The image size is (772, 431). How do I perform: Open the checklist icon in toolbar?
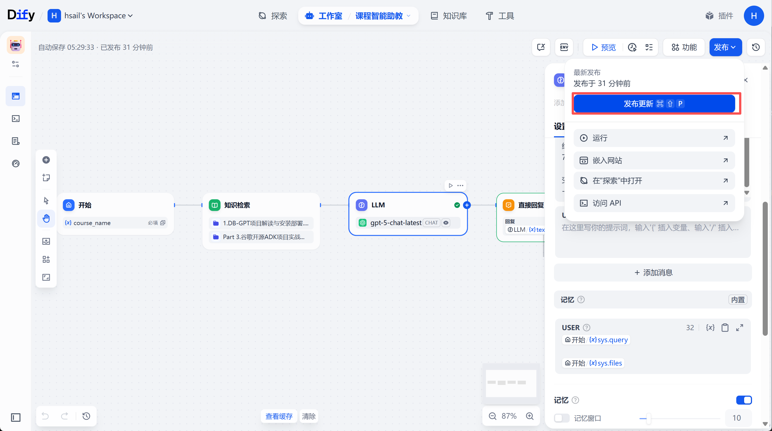coord(649,47)
